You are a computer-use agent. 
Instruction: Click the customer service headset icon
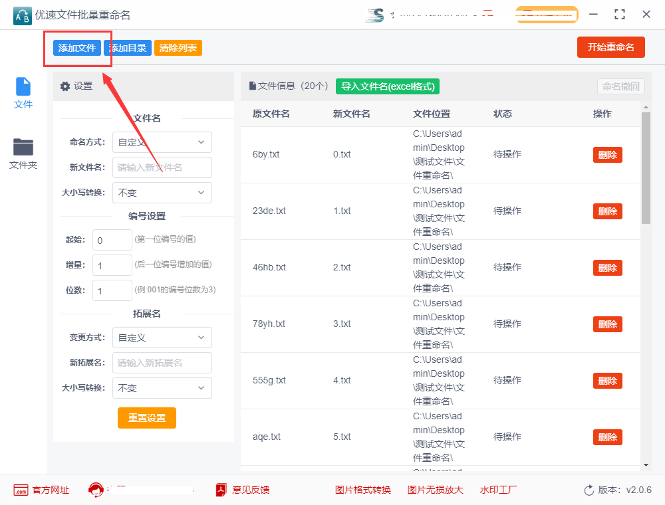(96, 490)
